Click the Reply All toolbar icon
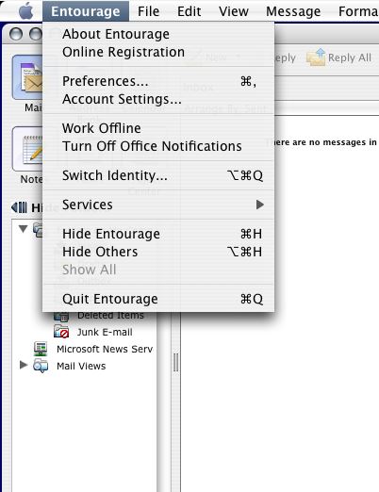 [316, 57]
